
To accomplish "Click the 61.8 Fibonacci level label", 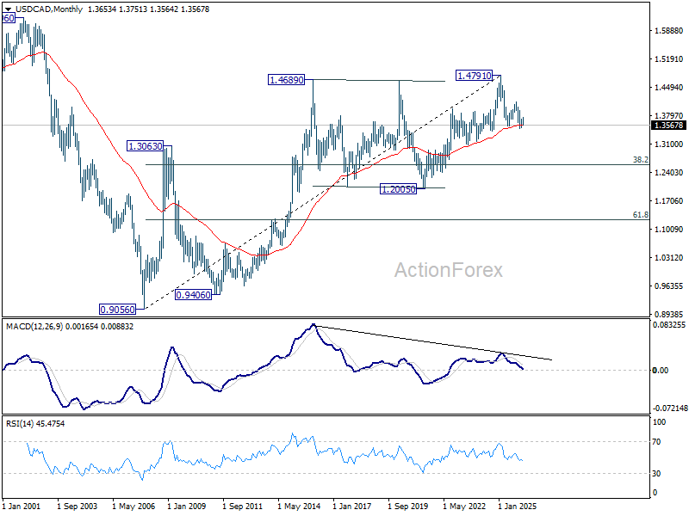I will [640, 214].
